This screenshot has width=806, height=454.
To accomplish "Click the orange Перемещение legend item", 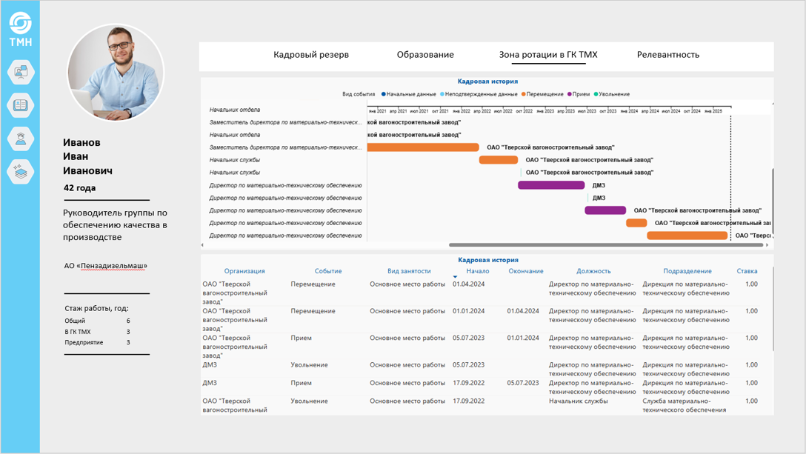I will coord(542,94).
